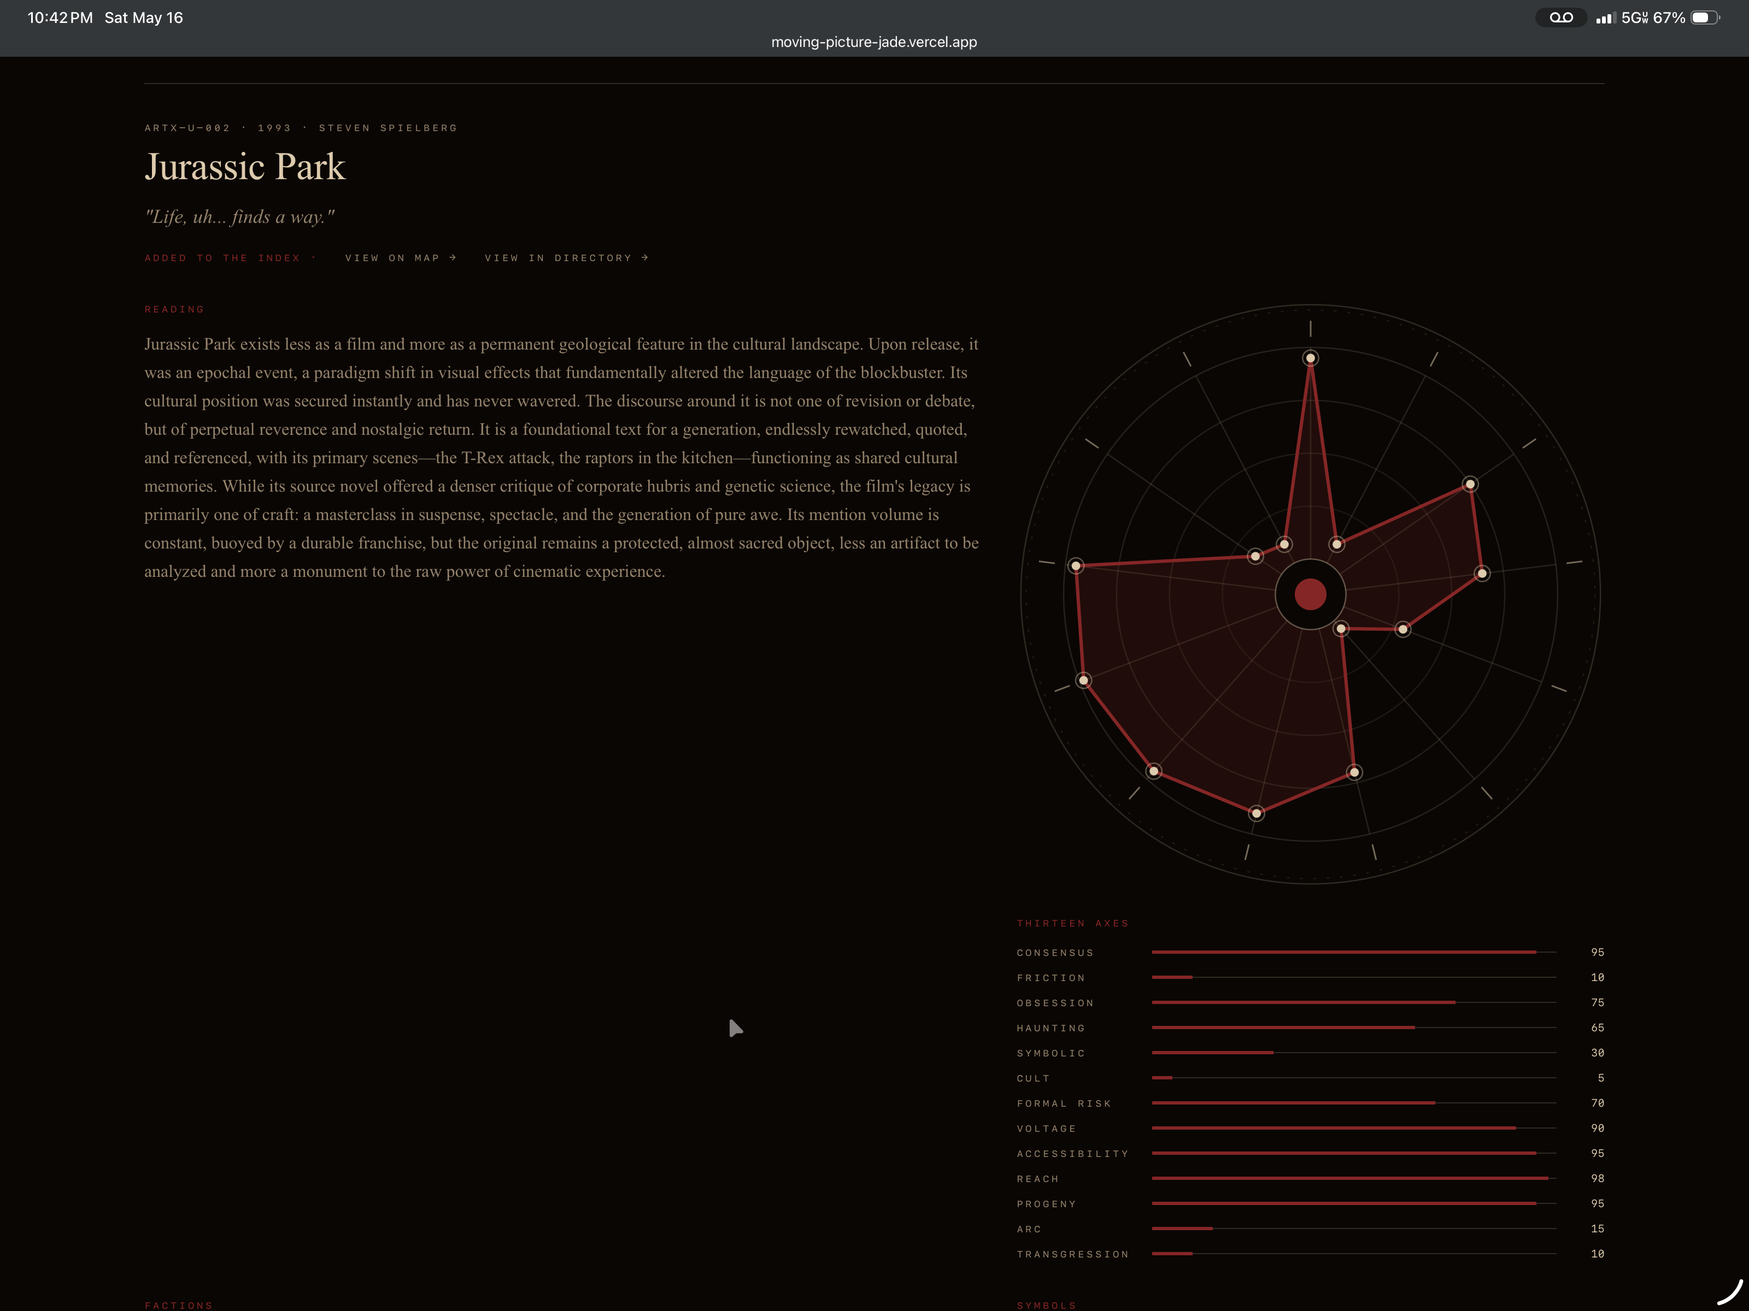
Task: Tap the 5G network indicator
Action: pos(1634,17)
